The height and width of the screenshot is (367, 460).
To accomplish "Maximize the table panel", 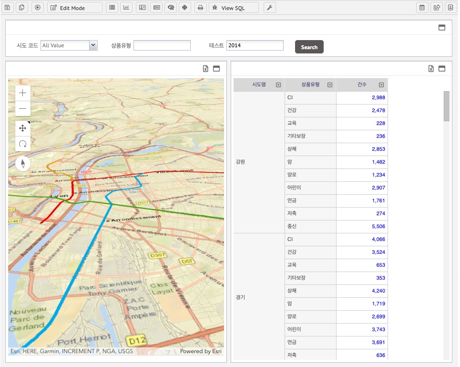I will point(442,68).
